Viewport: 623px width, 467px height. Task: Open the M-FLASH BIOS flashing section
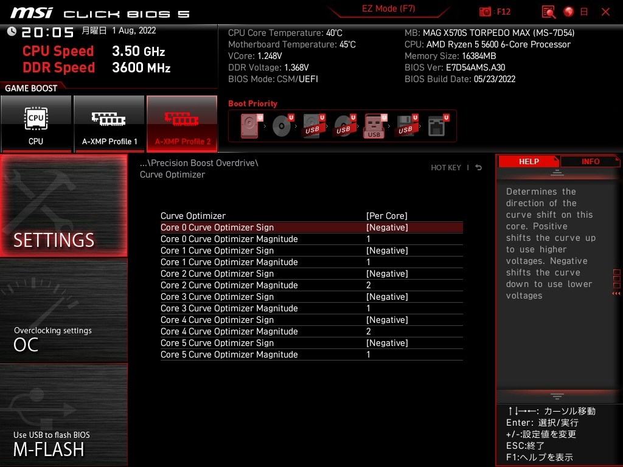pyautogui.click(x=63, y=415)
